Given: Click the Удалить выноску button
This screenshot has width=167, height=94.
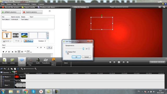Looking at the screenshot, I should [x=32, y=12].
